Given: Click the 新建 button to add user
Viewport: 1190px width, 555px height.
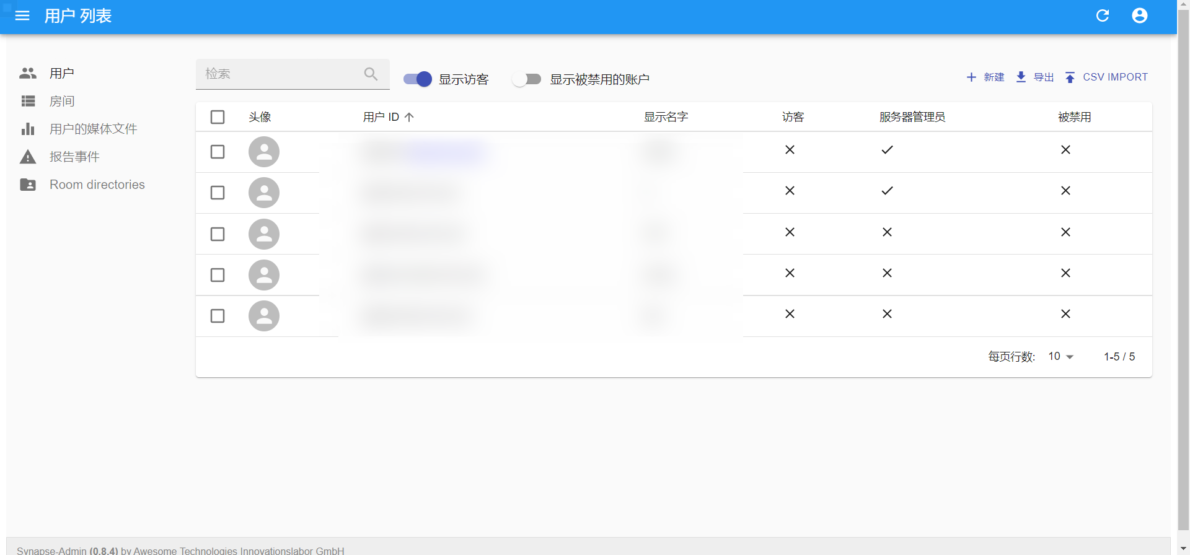Looking at the screenshot, I should pos(985,77).
